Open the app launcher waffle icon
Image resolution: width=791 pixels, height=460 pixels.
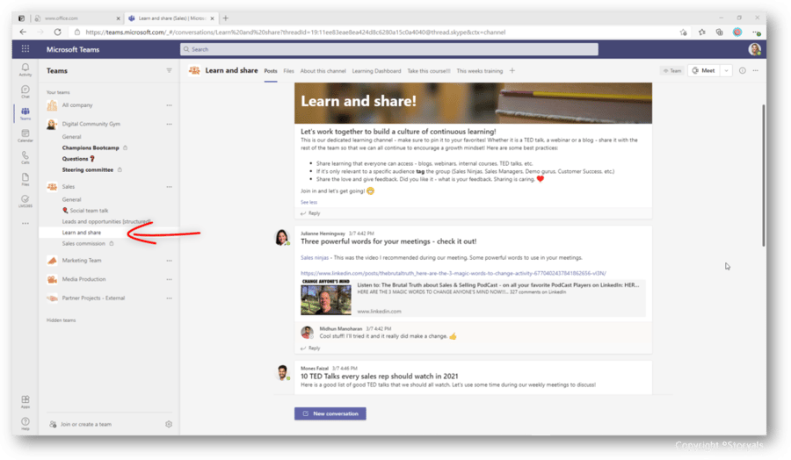pyautogui.click(x=25, y=49)
